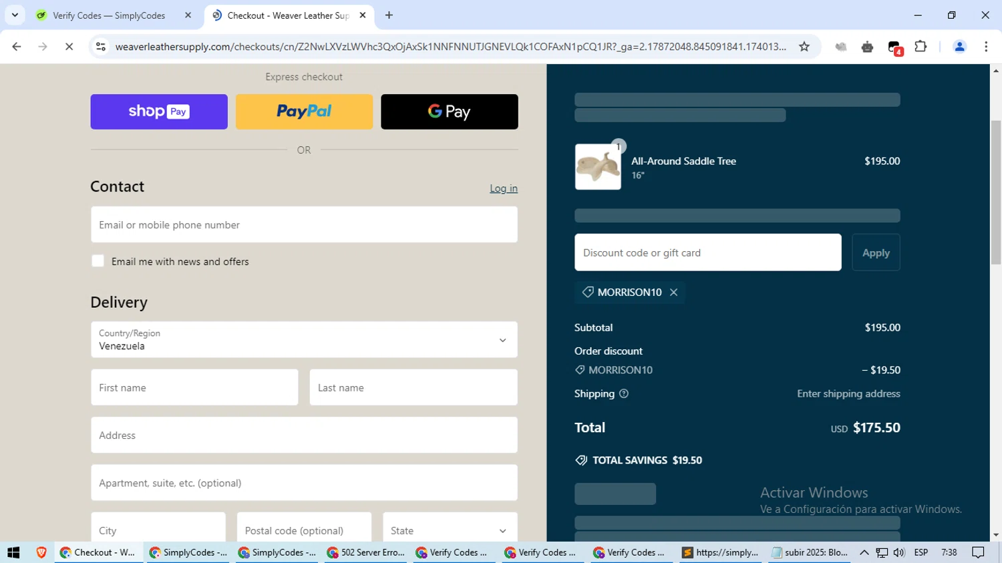Choose Google Pay express checkout
Viewport: 1002px width, 563px height.
click(450, 112)
